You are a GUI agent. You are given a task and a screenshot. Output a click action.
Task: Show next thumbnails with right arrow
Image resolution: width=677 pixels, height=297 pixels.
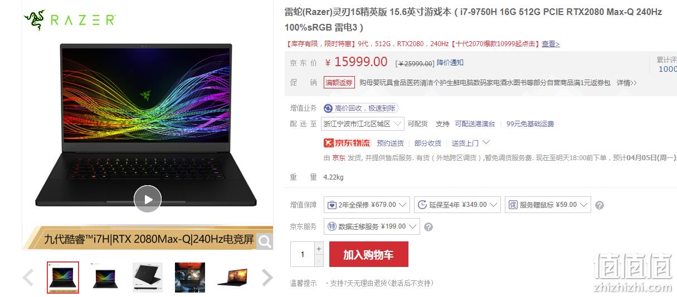coord(267,277)
